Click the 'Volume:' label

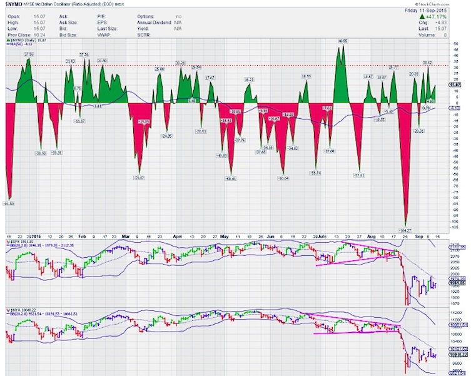click(427, 35)
